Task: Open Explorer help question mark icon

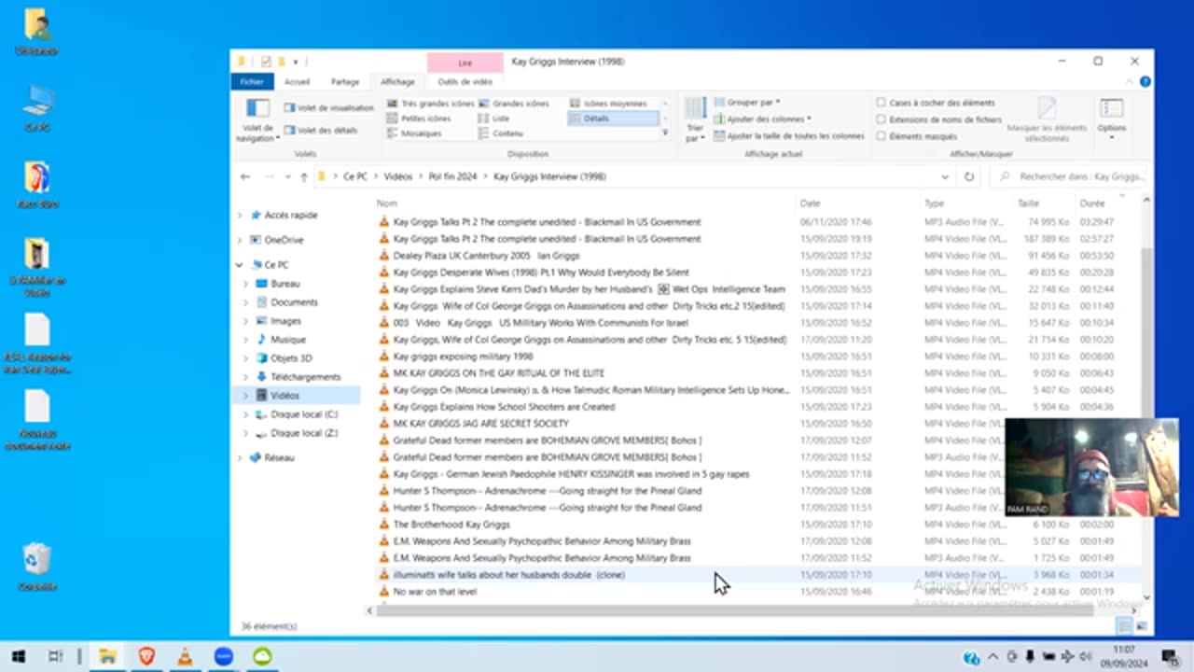Action: 1145,82
